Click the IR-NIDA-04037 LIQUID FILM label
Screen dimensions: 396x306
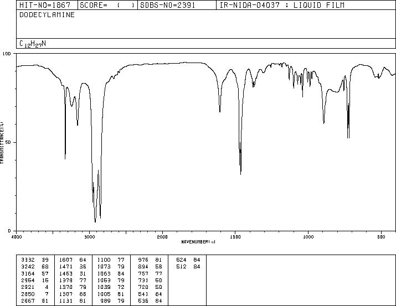point(282,5)
